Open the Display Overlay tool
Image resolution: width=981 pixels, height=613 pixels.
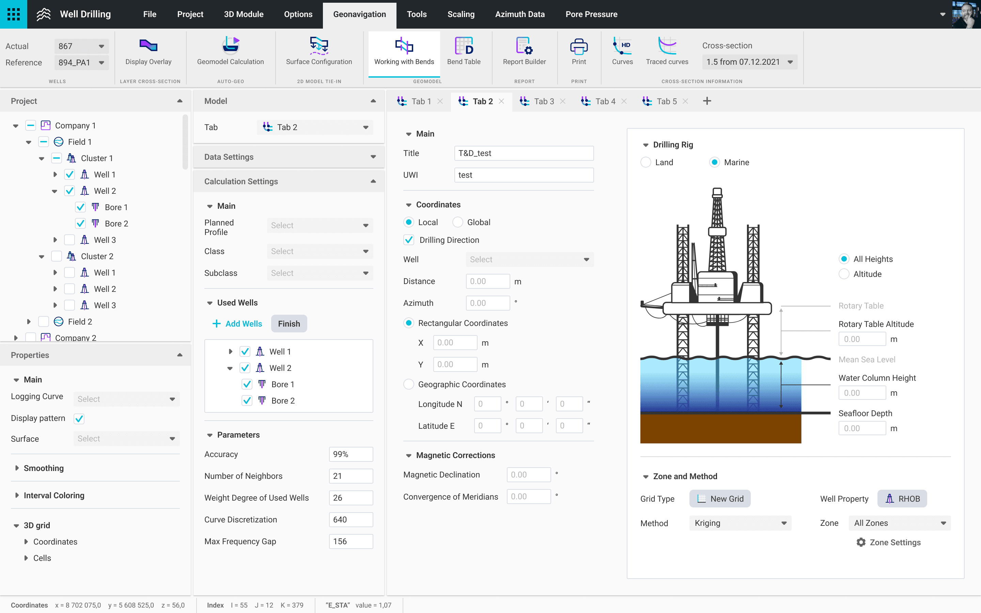pyautogui.click(x=148, y=52)
